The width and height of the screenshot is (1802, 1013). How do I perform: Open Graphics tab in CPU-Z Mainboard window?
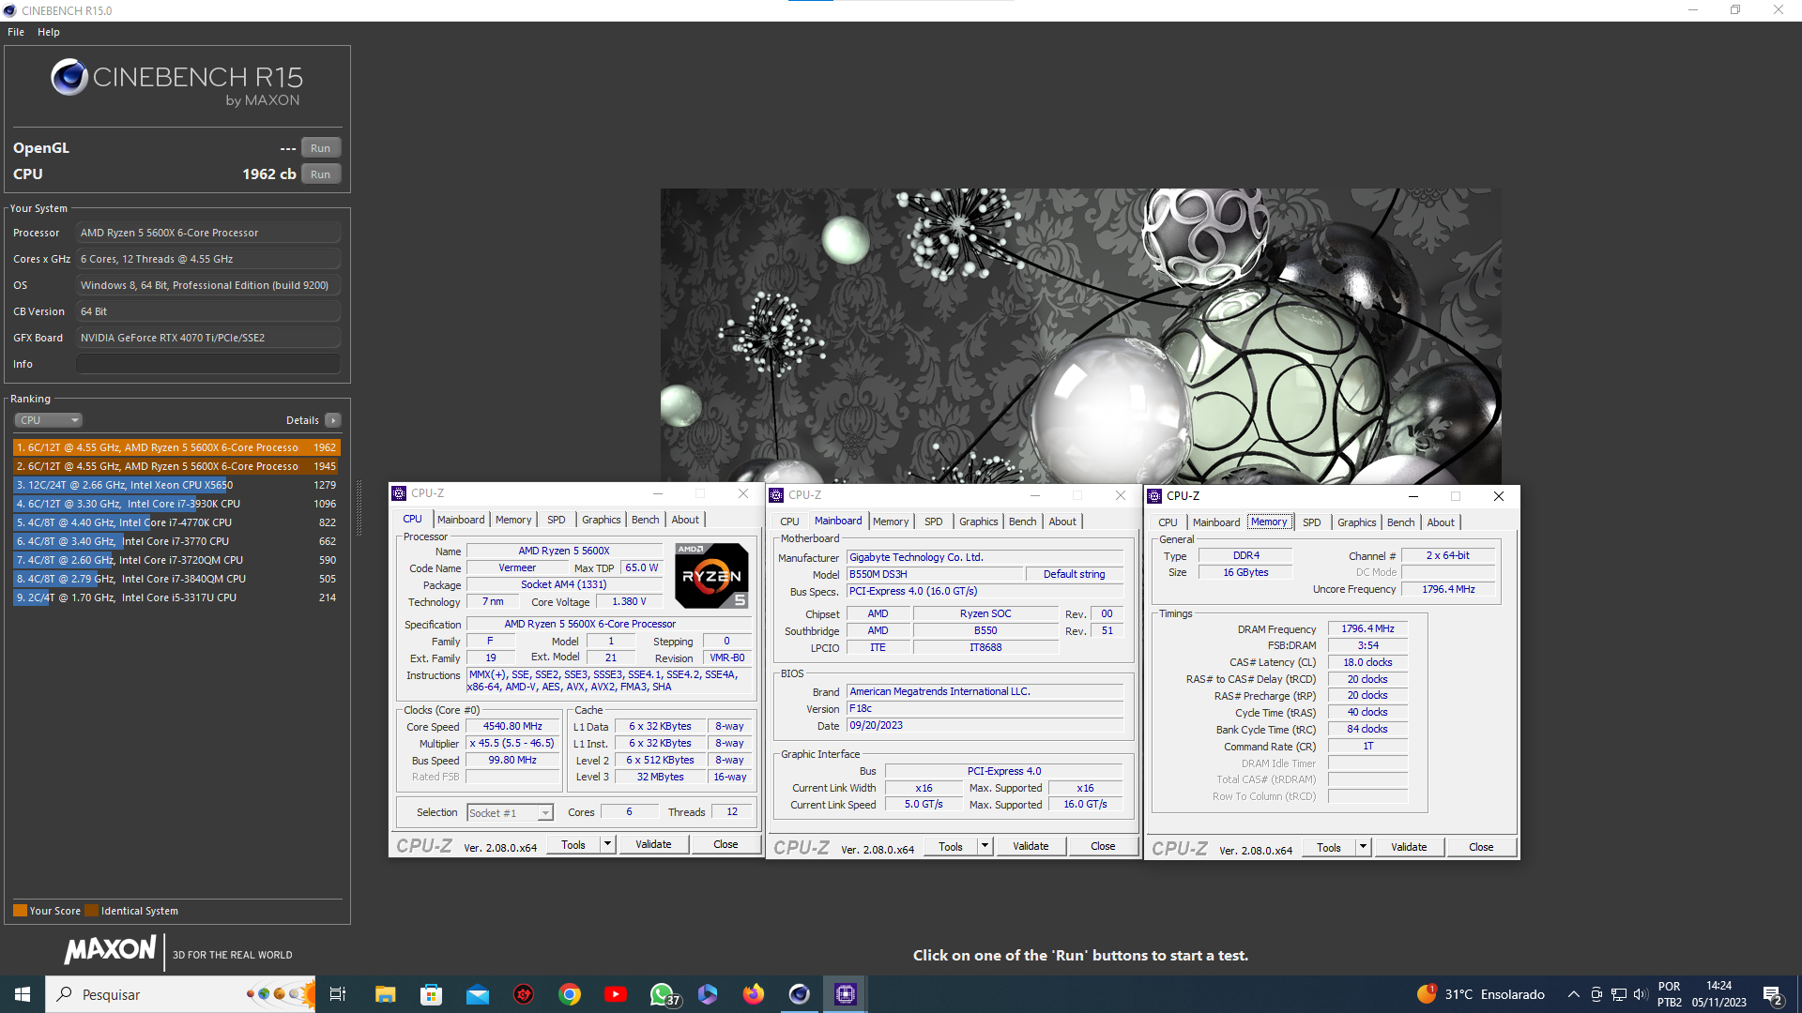click(x=978, y=522)
